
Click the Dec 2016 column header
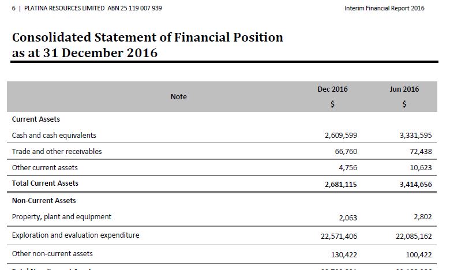pos(332,89)
